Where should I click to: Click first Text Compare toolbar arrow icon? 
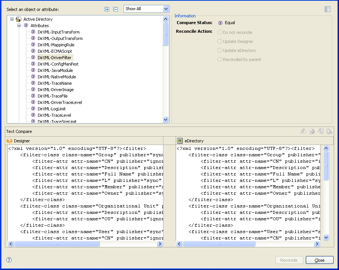(x=303, y=131)
